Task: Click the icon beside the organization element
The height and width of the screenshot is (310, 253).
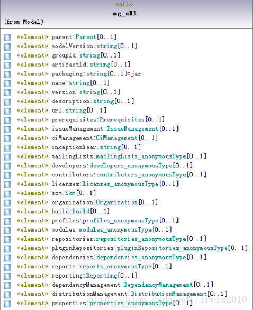Action: [7, 203]
